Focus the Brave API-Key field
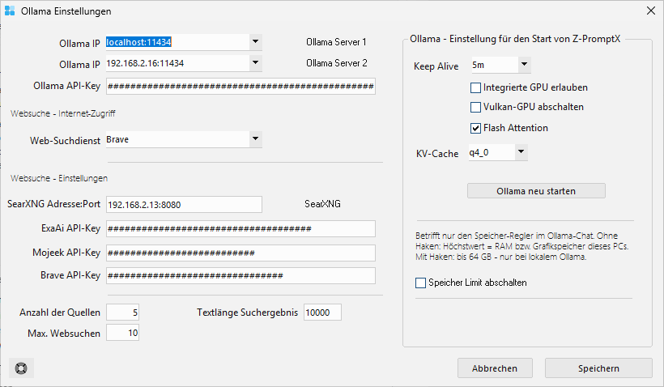The height and width of the screenshot is (387, 664). pyautogui.click(x=240, y=275)
